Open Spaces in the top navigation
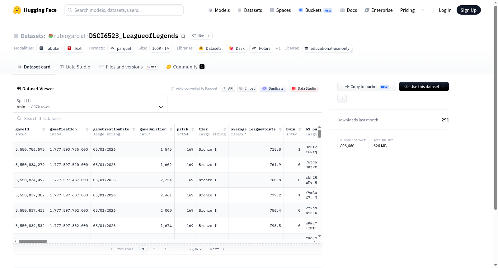 point(280,10)
